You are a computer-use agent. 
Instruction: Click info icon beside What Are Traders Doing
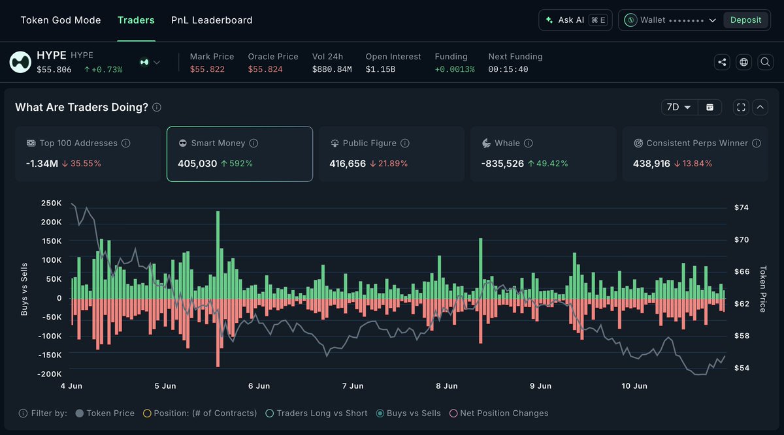[157, 108]
